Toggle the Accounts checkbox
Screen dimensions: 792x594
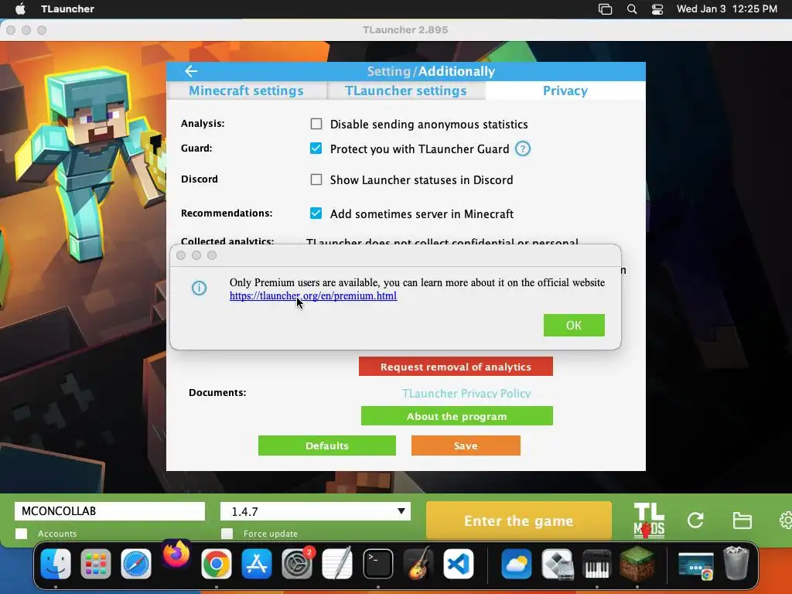(21, 534)
